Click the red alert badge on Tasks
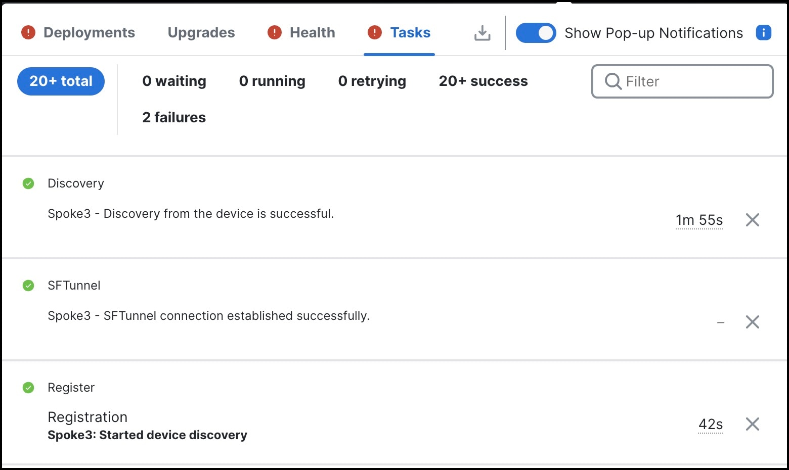789x470 pixels. pyautogui.click(x=374, y=32)
